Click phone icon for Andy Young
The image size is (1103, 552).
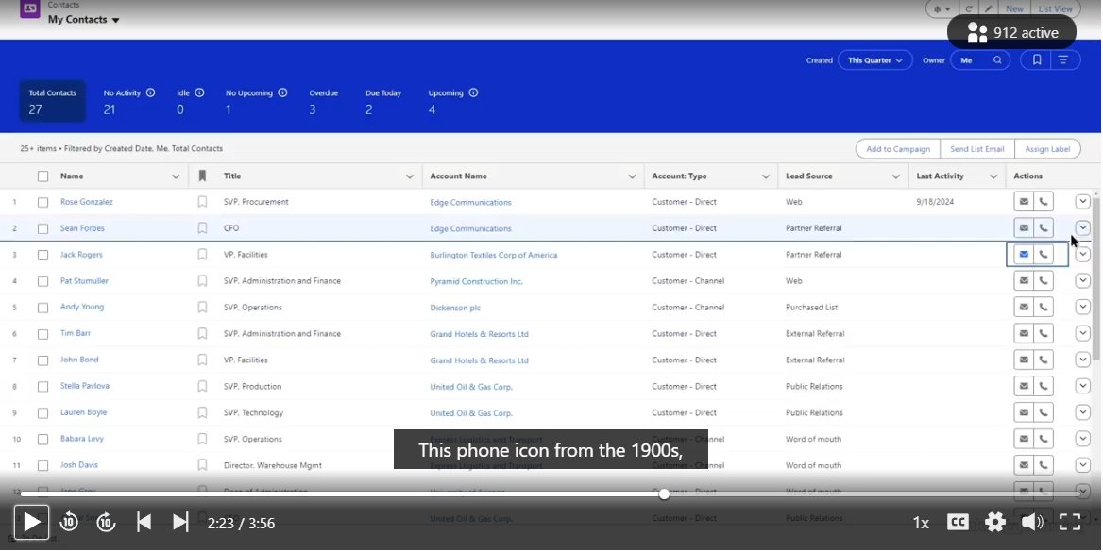(x=1044, y=308)
